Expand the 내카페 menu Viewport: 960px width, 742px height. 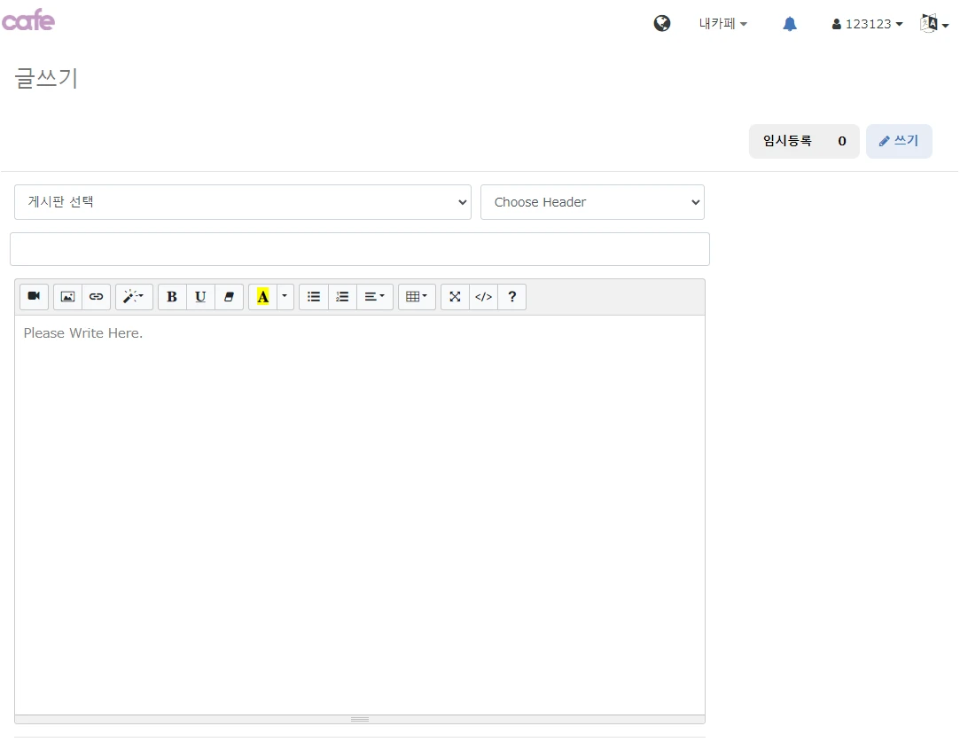(x=723, y=24)
